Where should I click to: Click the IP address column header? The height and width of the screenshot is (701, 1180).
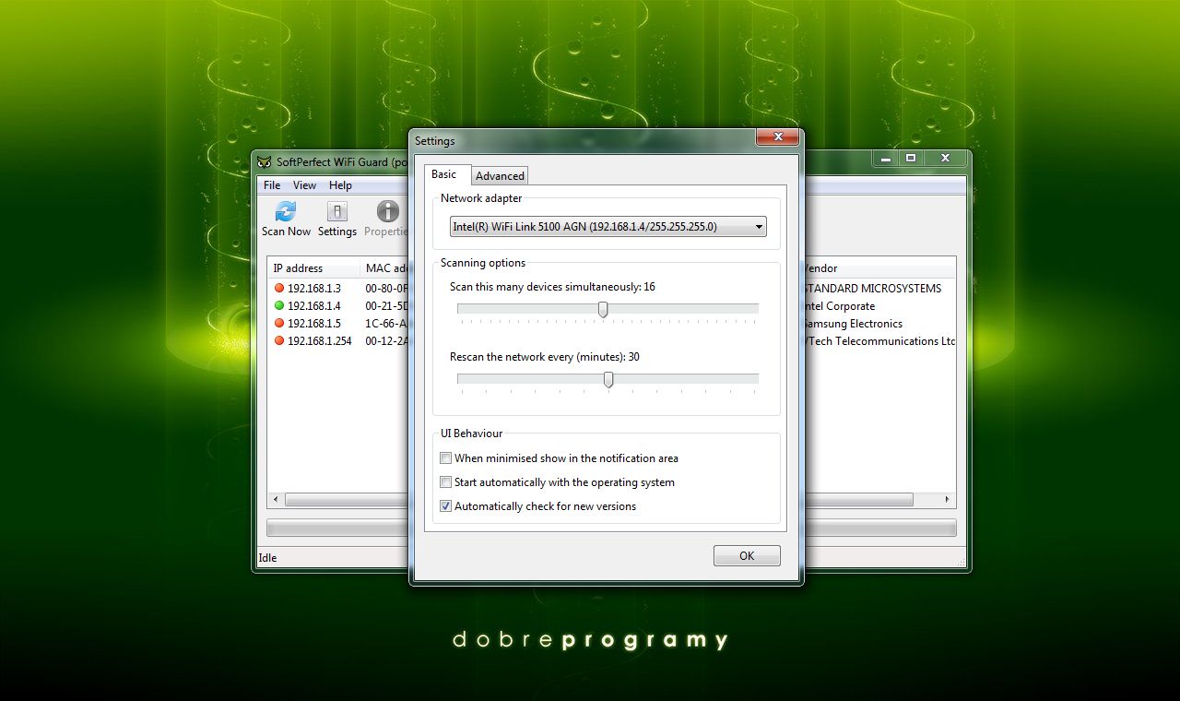[313, 268]
